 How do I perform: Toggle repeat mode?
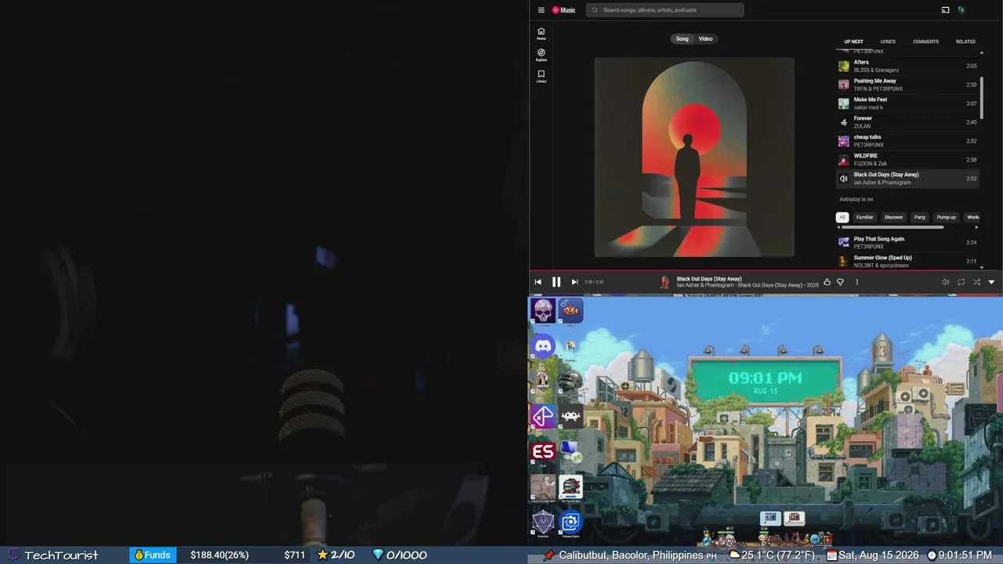(961, 282)
